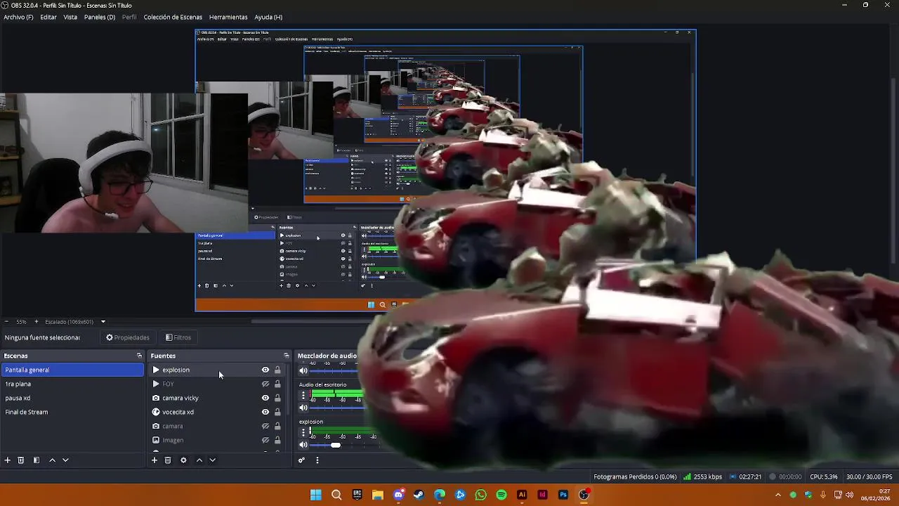This screenshot has width=899, height=506.
Task: Toggle lock on vocecita xd source
Action: pos(277,412)
